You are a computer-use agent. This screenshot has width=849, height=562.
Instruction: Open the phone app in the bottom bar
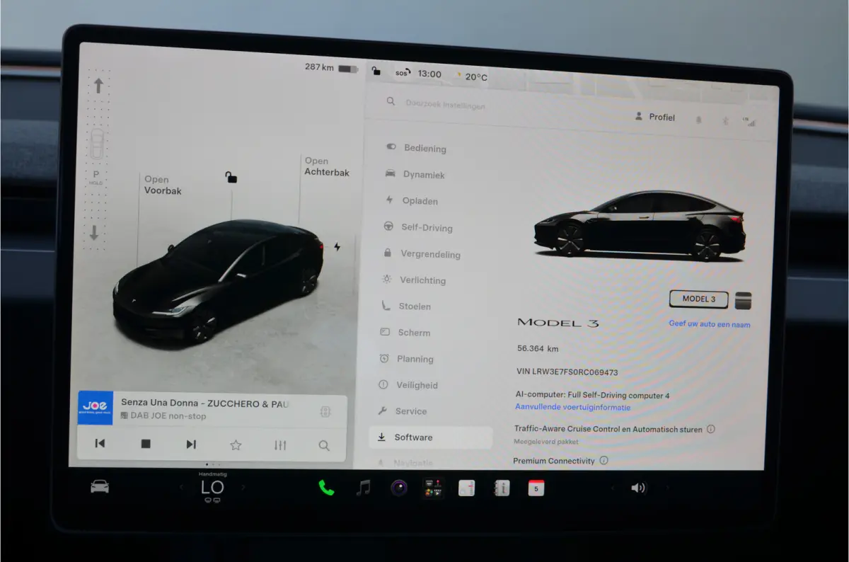click(326, 488)
